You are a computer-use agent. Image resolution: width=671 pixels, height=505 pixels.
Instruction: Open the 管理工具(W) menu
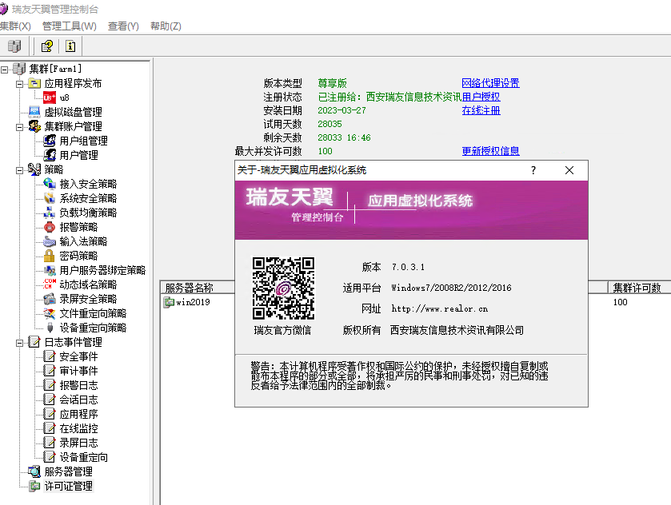70,26
